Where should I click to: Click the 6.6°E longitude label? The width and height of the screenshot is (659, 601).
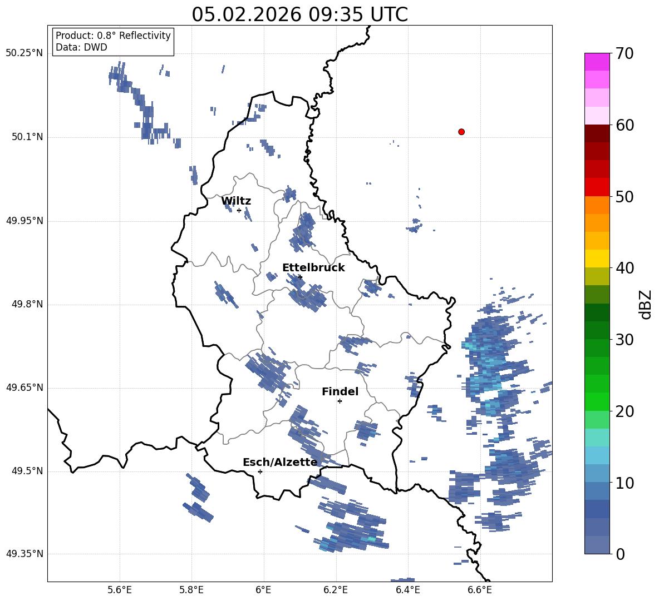coord(480,590)
